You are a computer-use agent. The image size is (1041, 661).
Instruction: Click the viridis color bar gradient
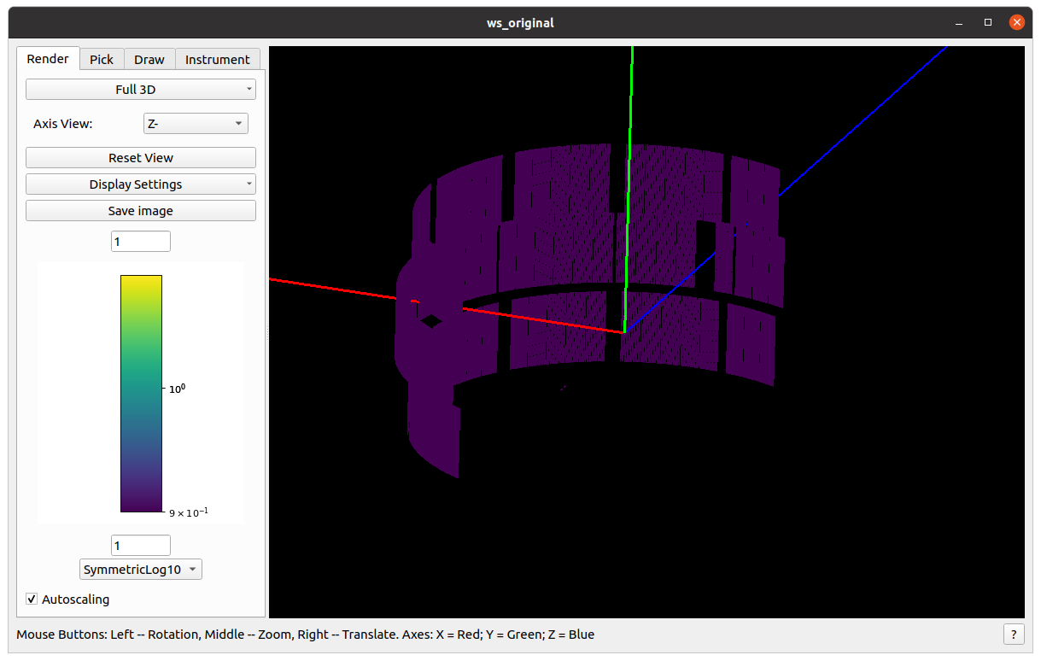[x=141, y=393]
